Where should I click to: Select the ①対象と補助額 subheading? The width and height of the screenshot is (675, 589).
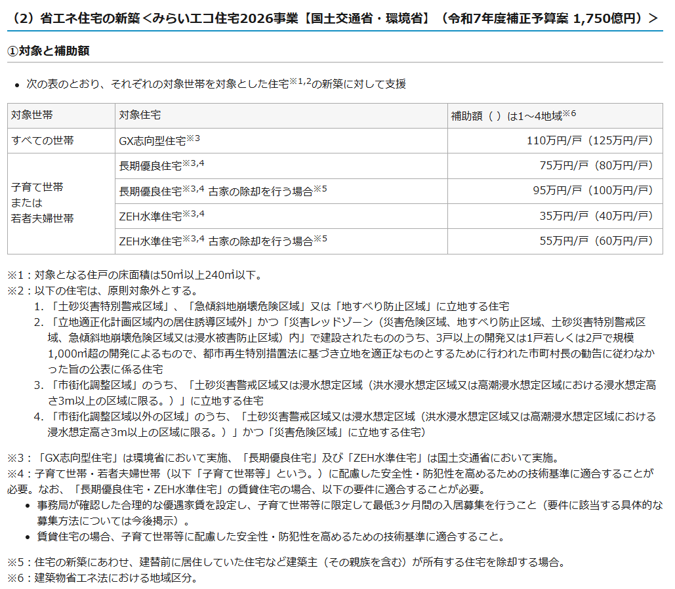[x=49, y=51]
